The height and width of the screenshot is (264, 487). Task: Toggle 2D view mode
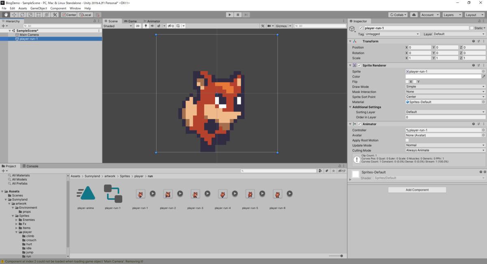pyautogui.click(x=138, y=26)
